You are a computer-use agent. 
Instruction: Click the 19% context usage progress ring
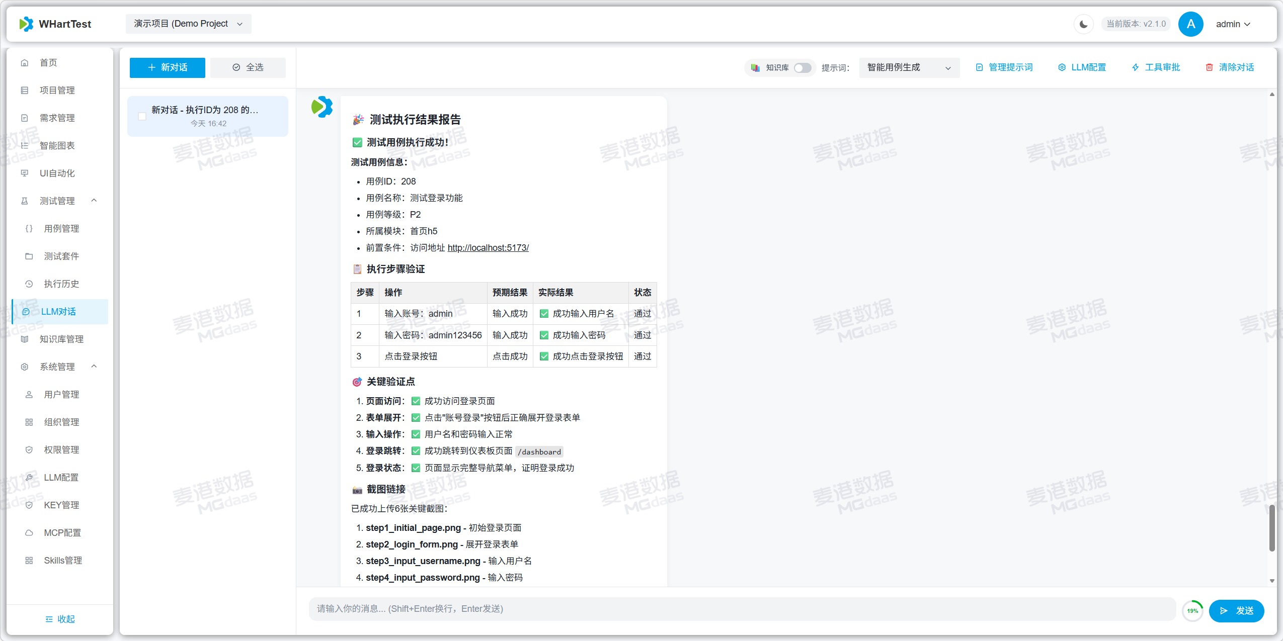click(1192, 611)
